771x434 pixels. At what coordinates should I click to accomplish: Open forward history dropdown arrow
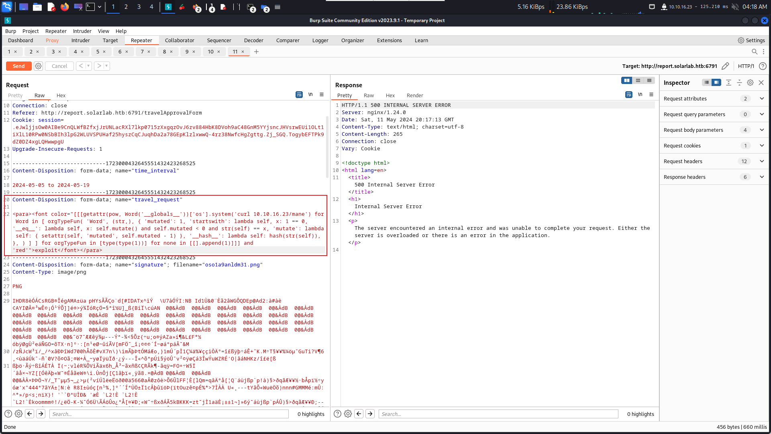106,66
